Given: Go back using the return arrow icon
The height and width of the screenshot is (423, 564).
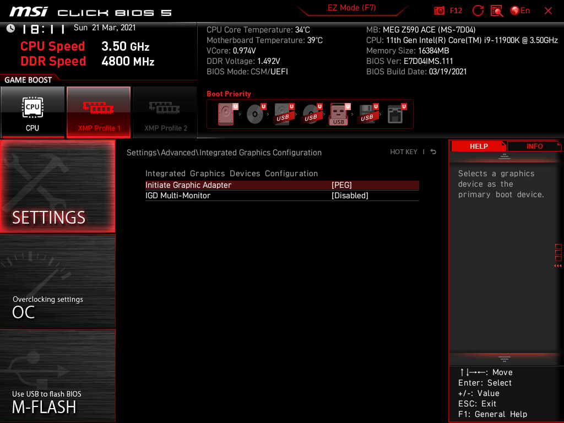Looking at the screenshot, I should tap(433, 152).
